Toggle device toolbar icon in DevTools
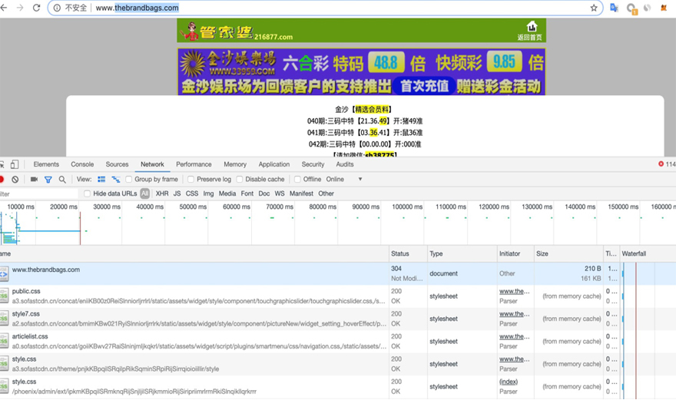The image size is (676, 410). point(14,164)
